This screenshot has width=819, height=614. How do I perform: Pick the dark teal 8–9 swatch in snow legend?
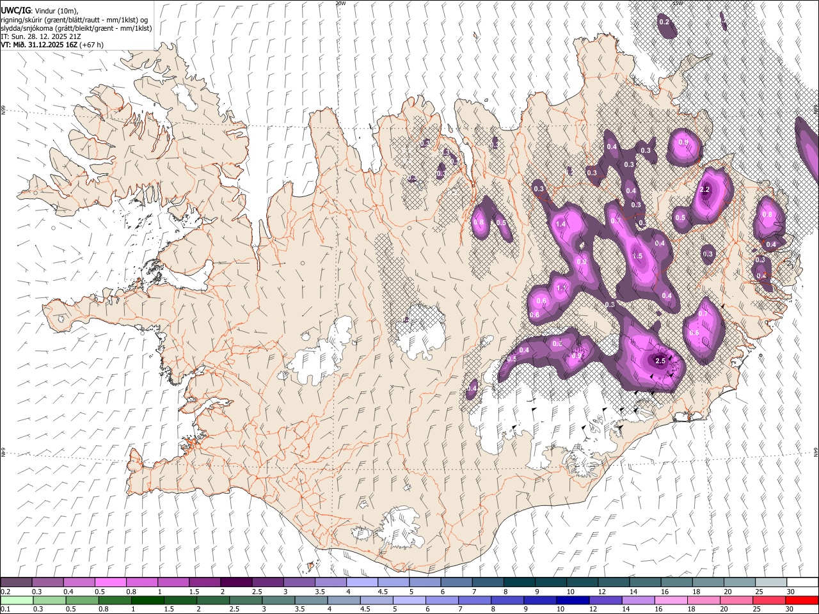pyautogui.click(x=519, y=583)
